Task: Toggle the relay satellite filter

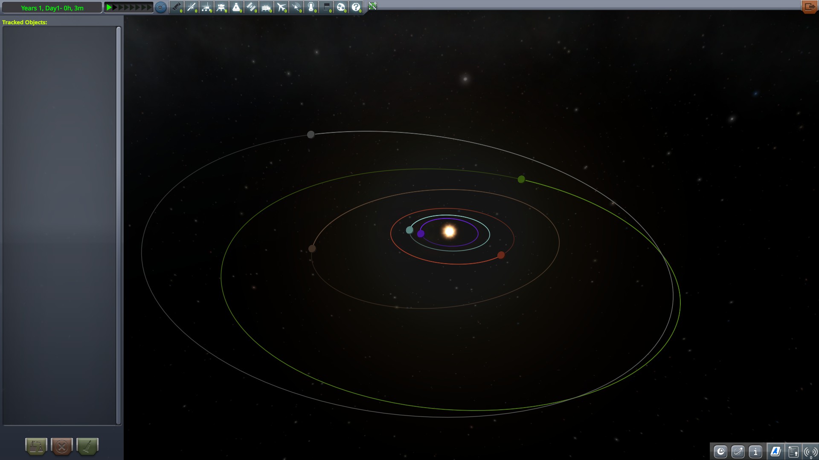Action: click(296, 7)
